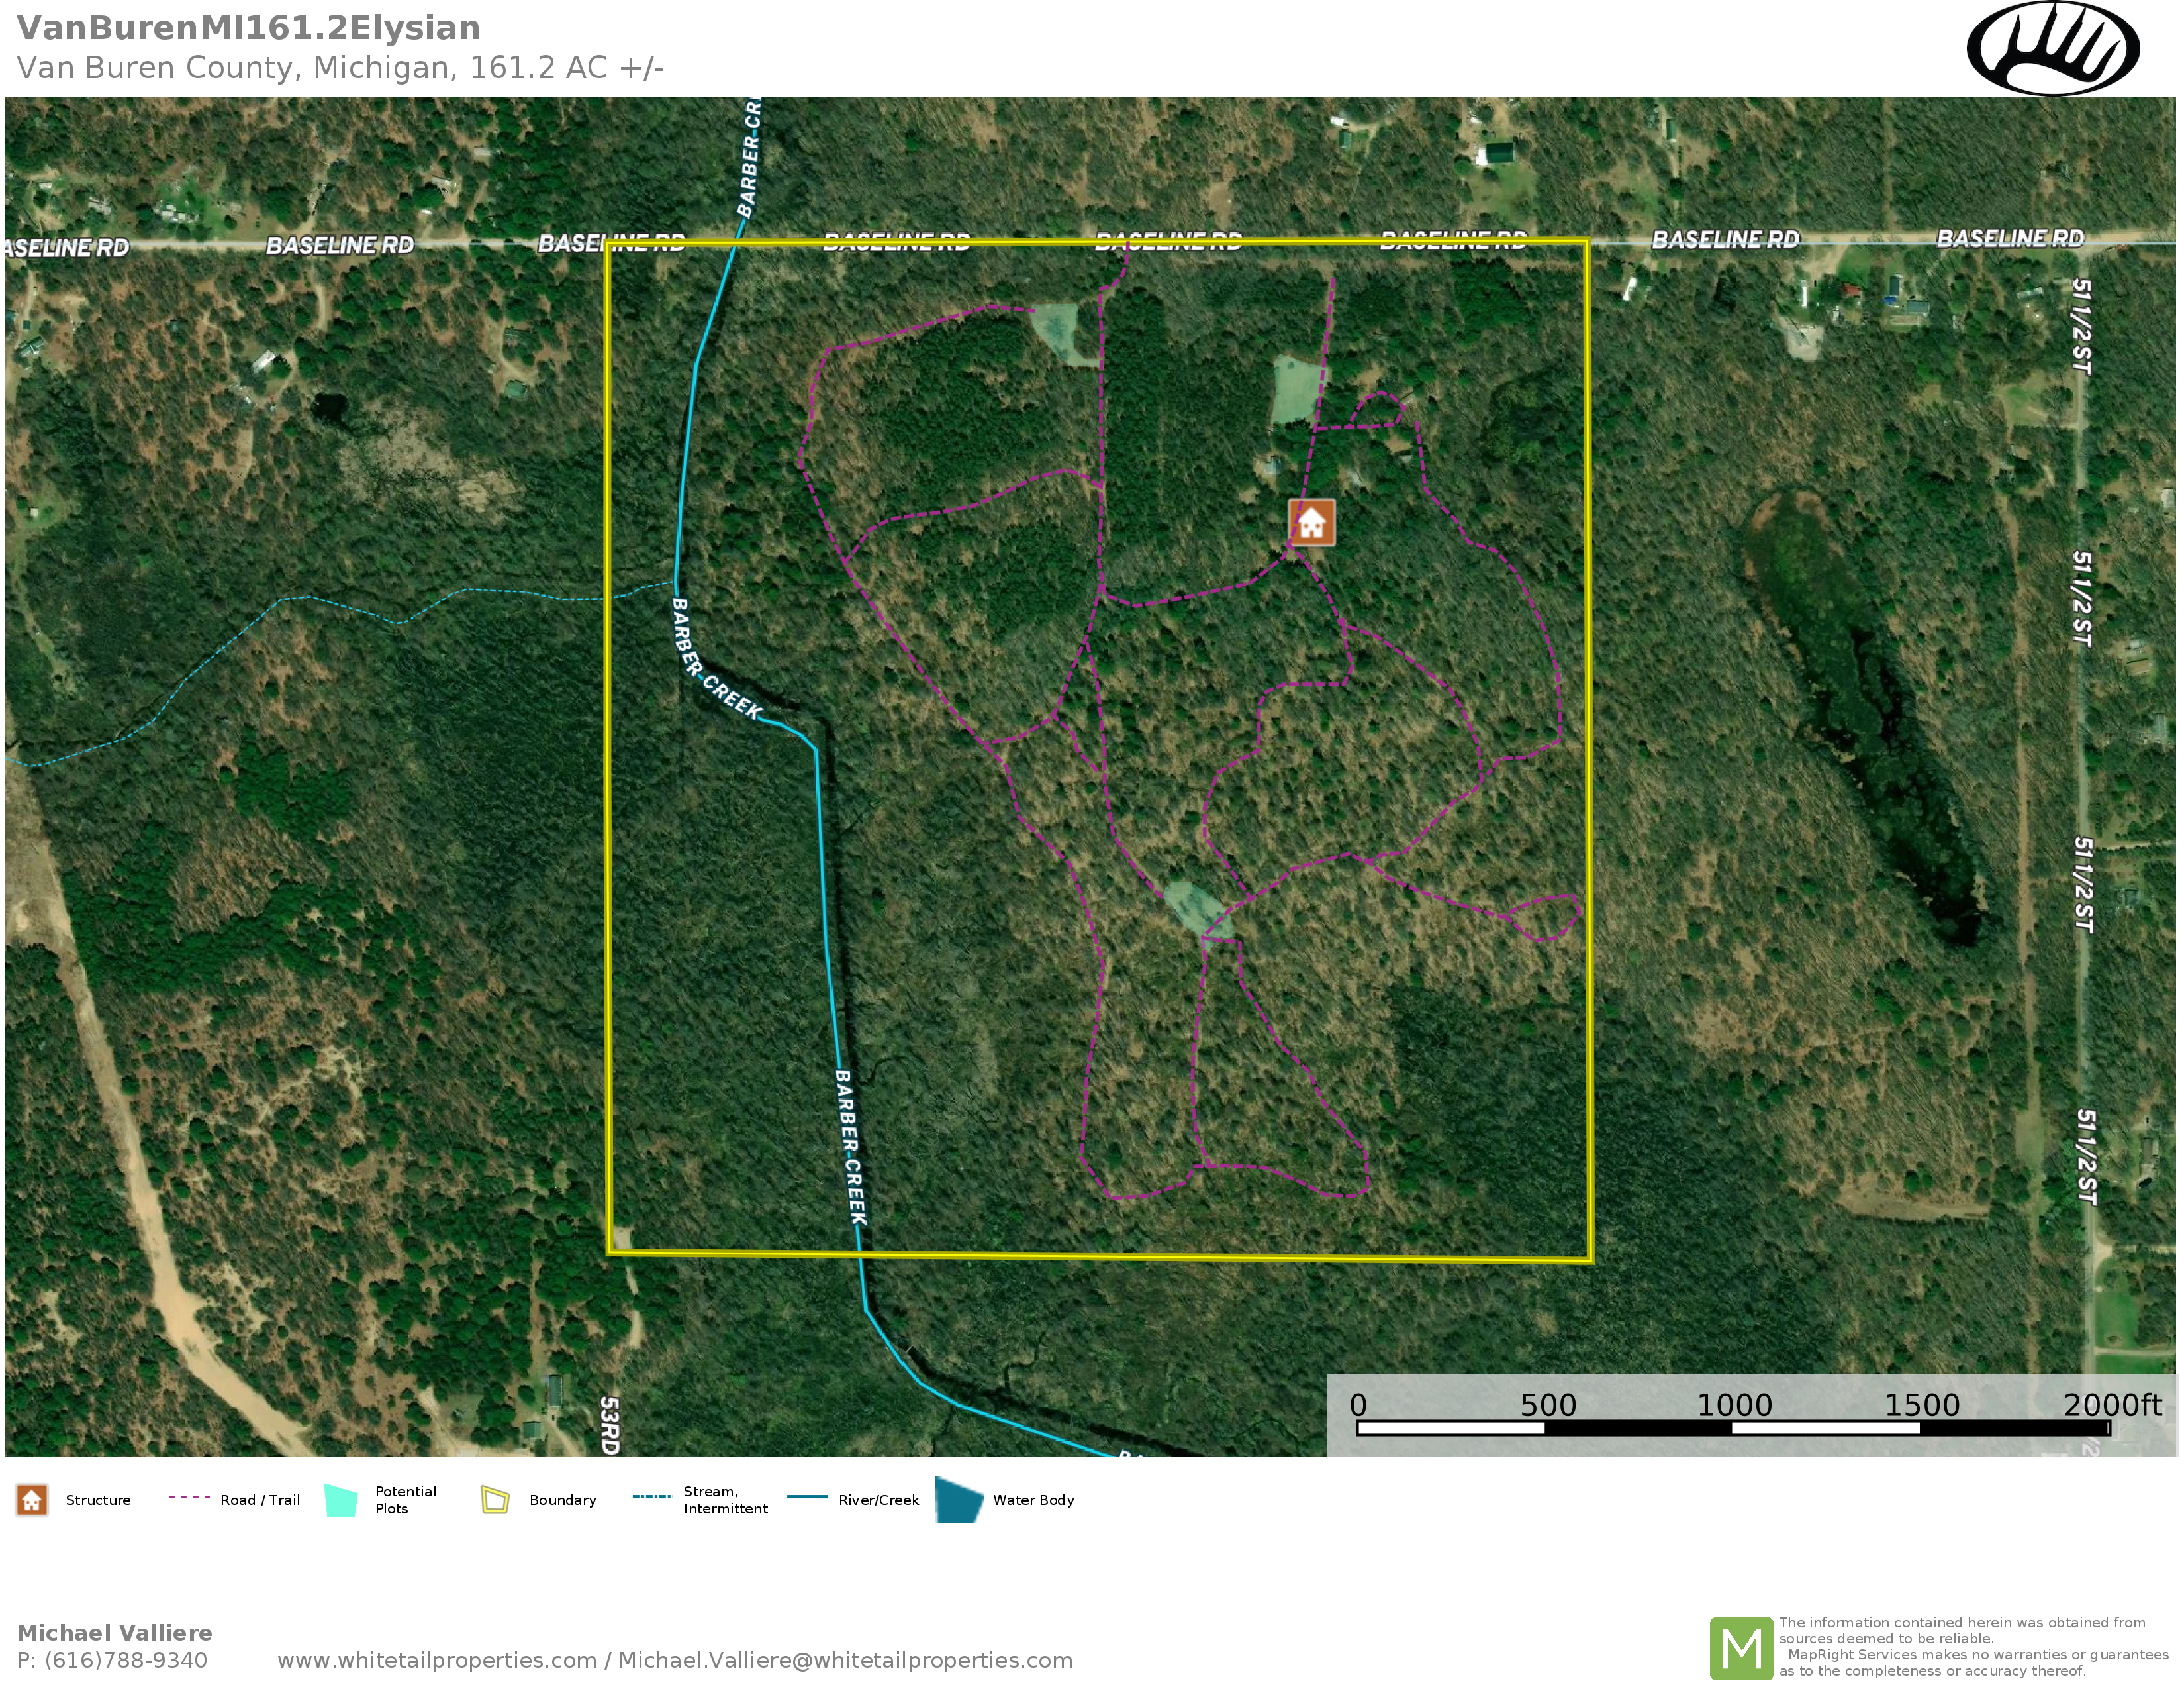Open the www.whitetailproperties.com website link
The height and width of the screenshot is (1689, 2184).
coord(436,1661)
